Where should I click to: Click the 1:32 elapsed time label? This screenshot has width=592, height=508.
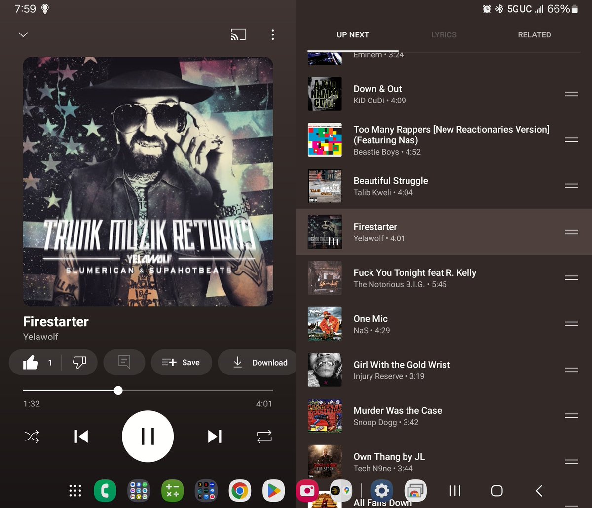pos(32,404)
